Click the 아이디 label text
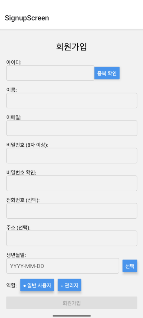Viewport: 143px width, 318px height. 14,62
